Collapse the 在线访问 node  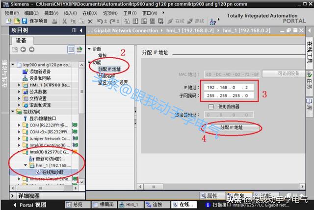point(13,112)
